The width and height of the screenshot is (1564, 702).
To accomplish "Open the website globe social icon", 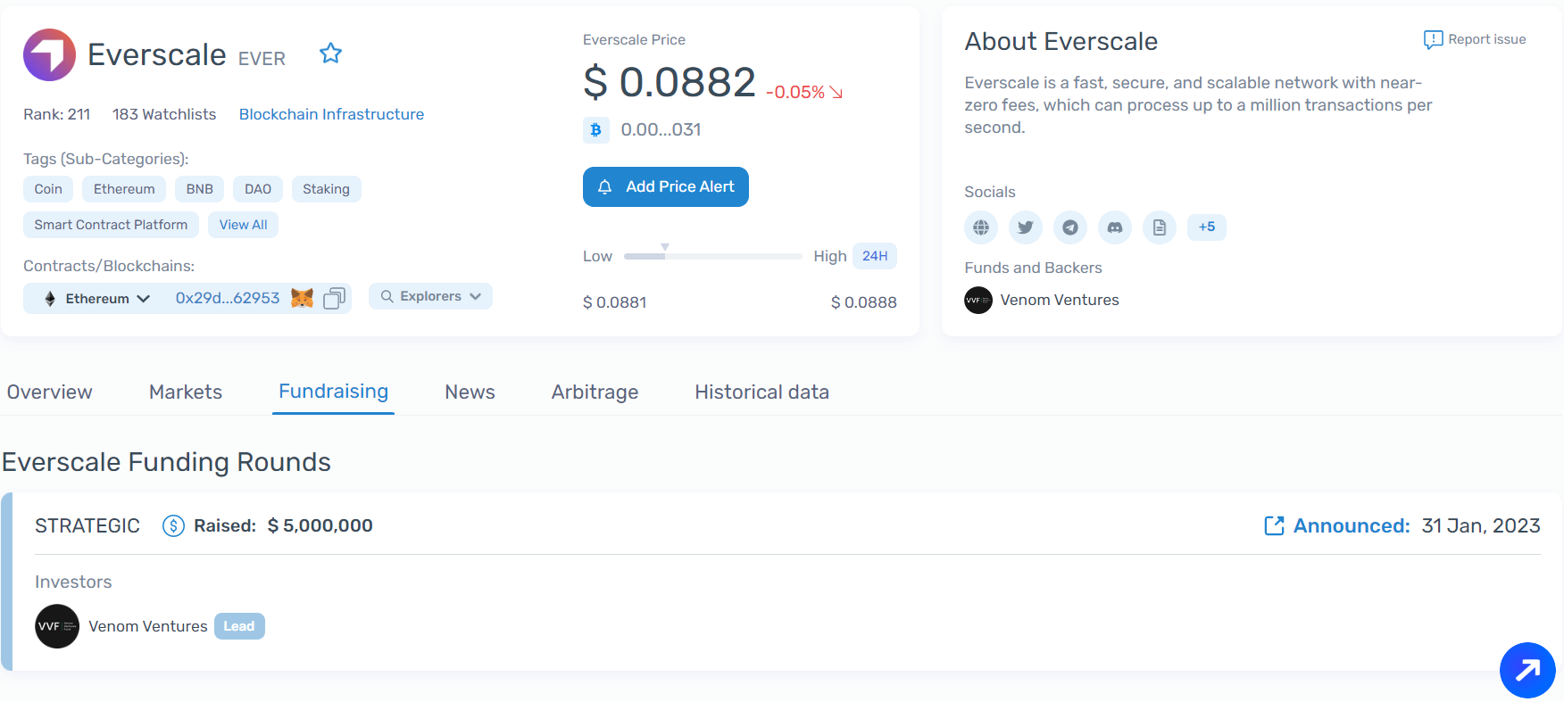I will click(x=981, y=227).
